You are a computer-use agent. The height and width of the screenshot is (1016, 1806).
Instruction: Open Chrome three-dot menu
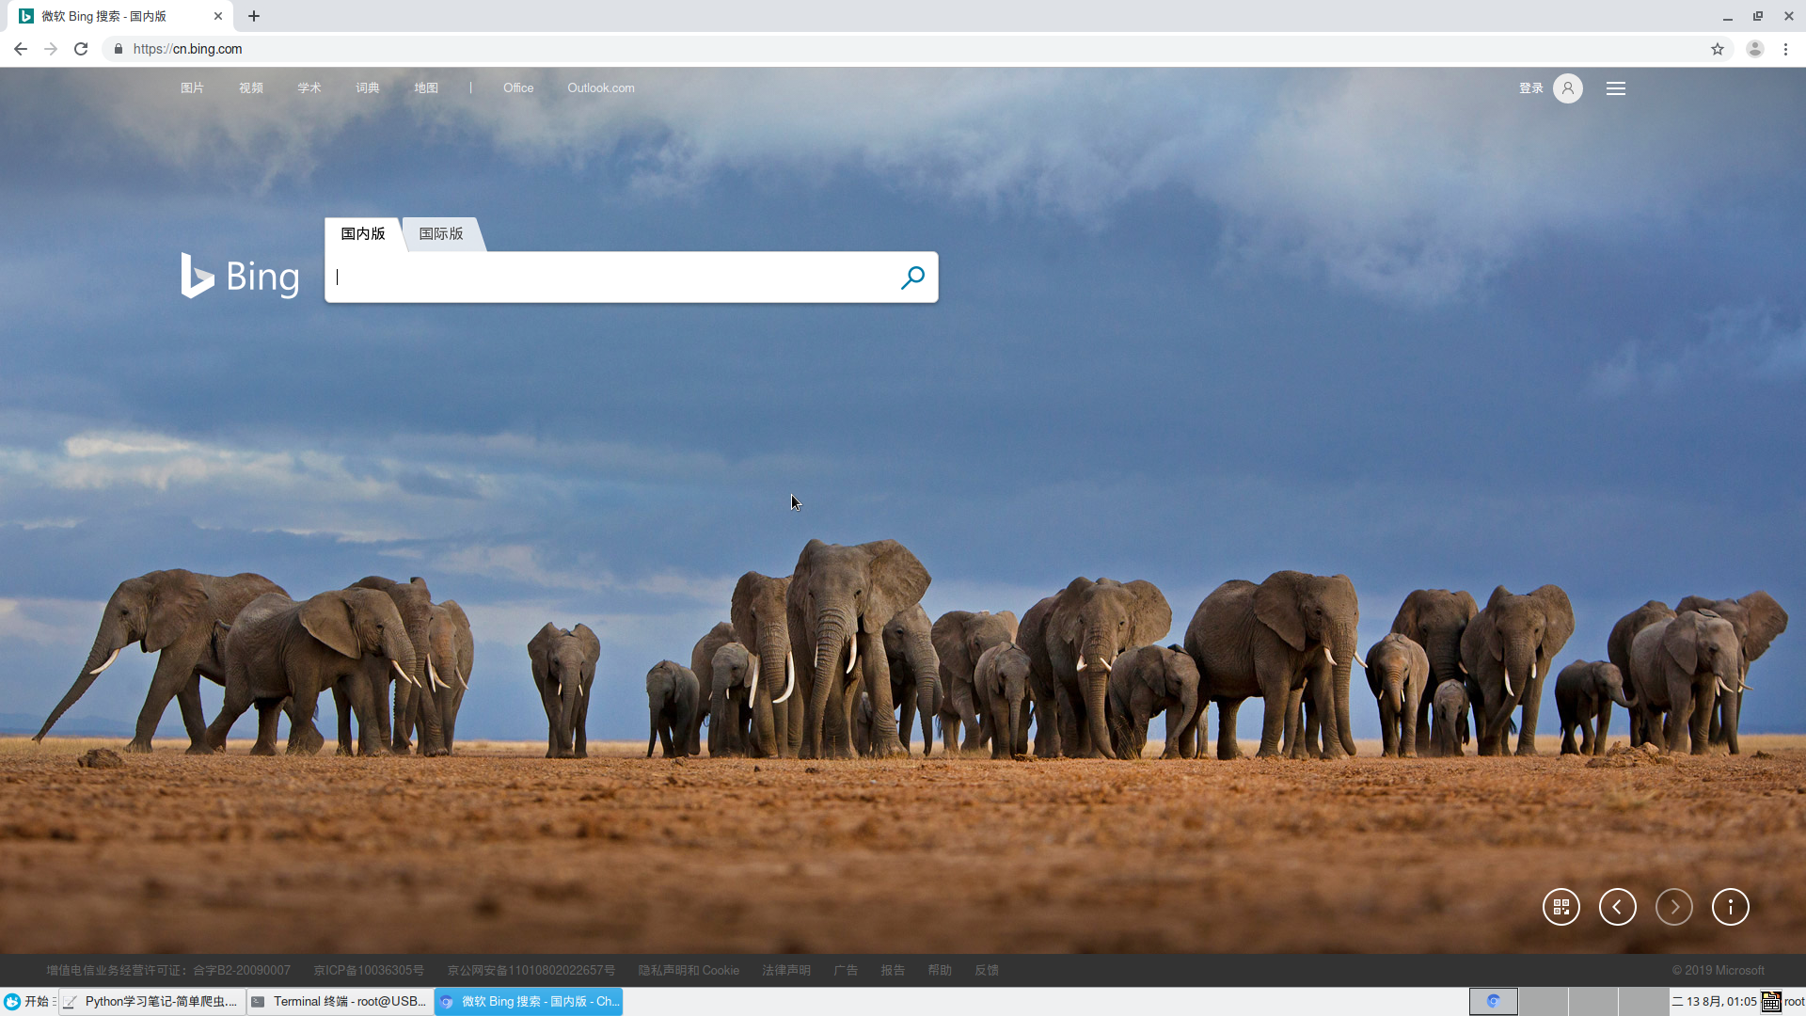[1785, 49]
